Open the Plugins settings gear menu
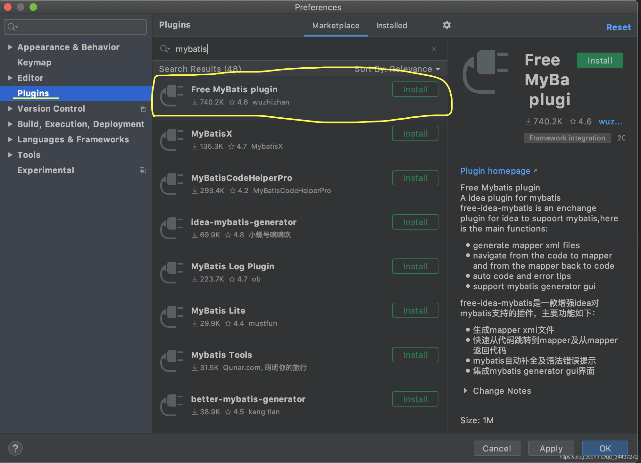This screenshot has width=641, height=463. point(446,25)
